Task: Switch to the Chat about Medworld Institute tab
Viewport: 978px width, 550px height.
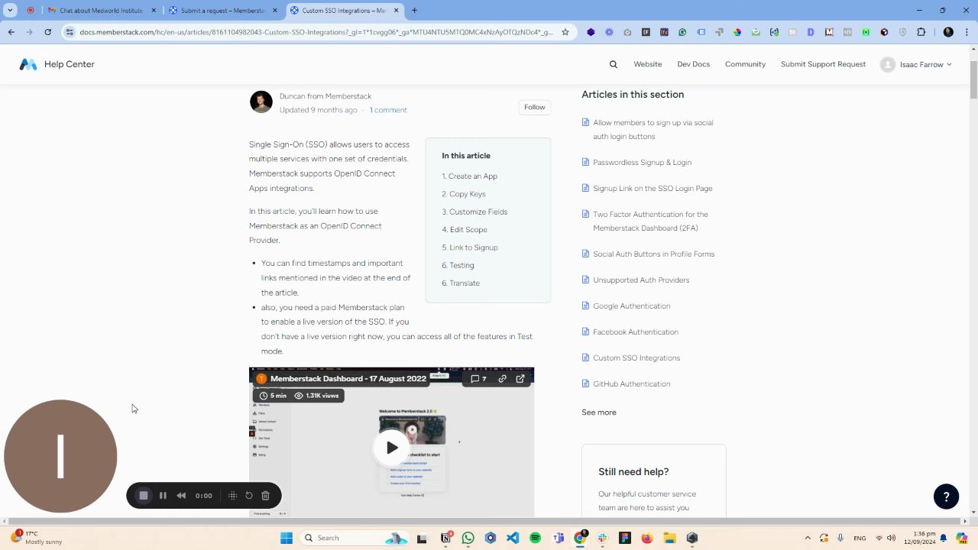Action: pos(101,11)
